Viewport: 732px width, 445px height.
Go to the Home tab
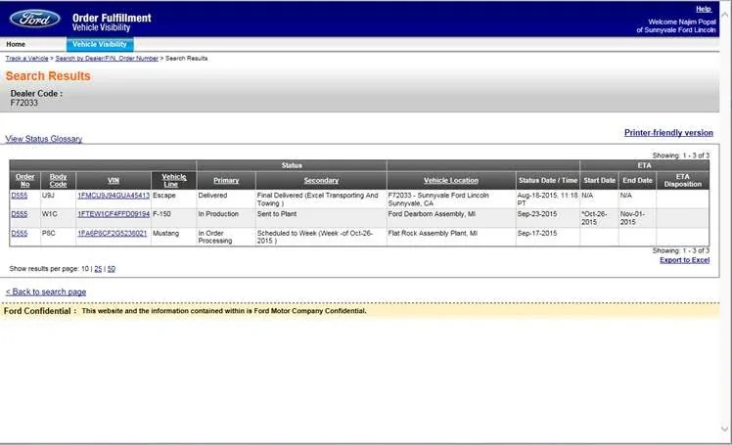point(16,44)
